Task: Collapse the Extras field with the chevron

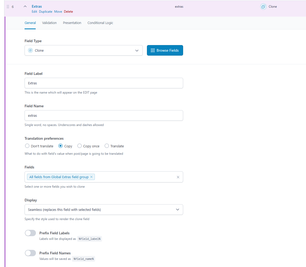Action: (x=25, y=6)
